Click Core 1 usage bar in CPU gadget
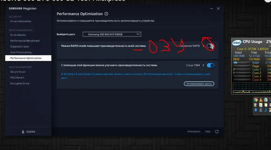Screen dimensions: 271x150 pos(242,69)
